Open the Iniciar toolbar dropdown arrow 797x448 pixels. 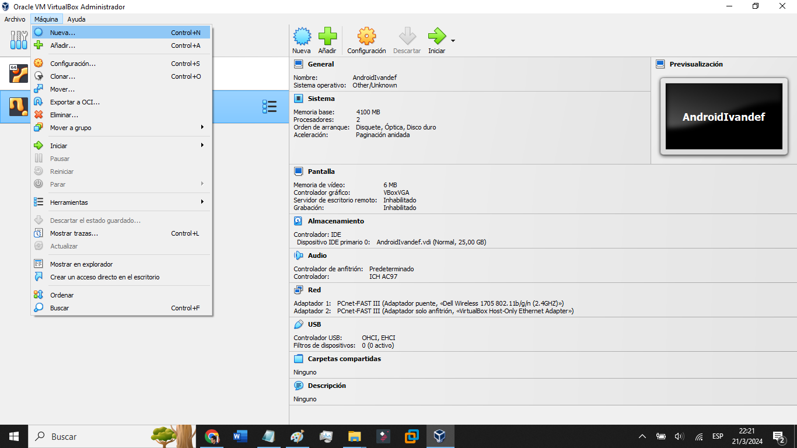pyautogui.click(x=453, y=41)
